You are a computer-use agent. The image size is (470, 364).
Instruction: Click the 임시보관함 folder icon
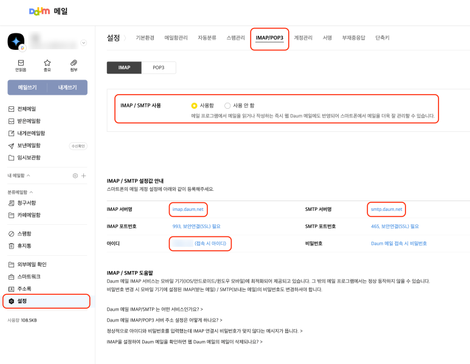(11, 158)
